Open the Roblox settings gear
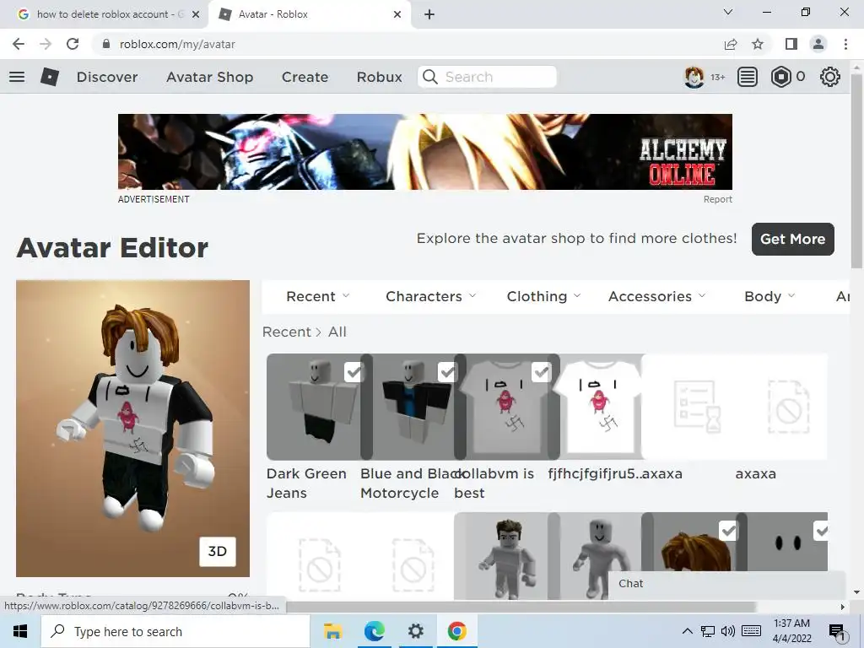 coord(830,77)
